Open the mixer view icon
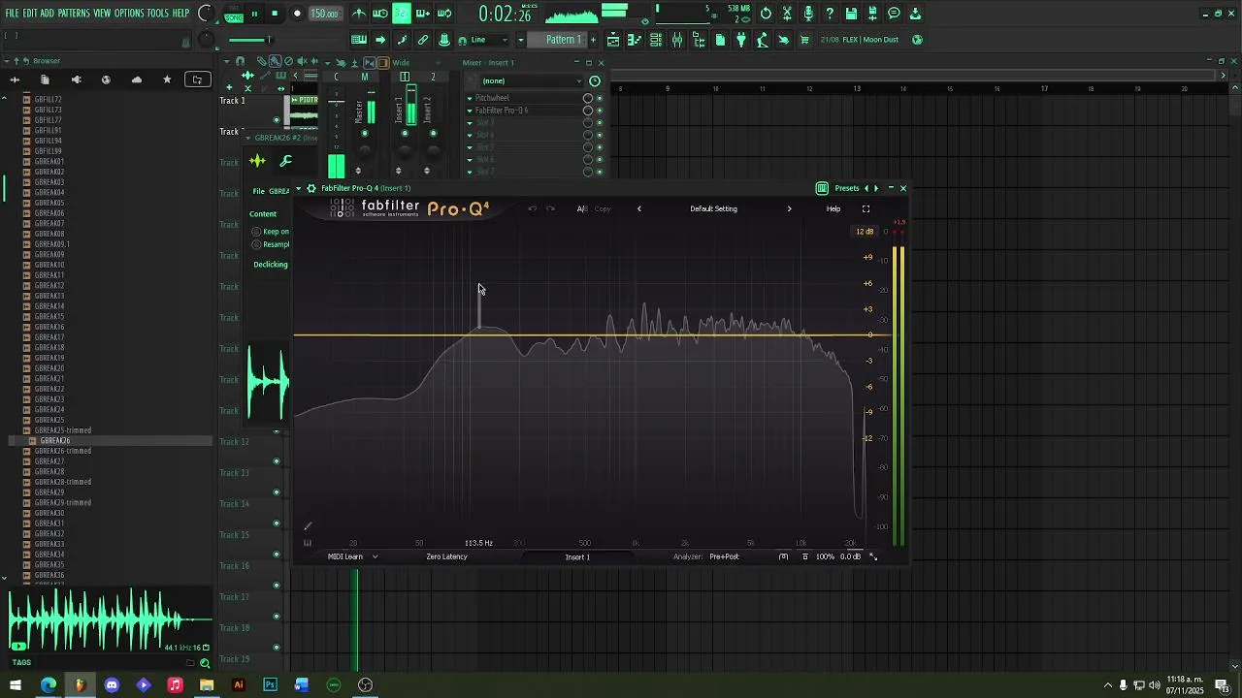The width and height of the screenshot is (1242, 698). pos(676,40)
